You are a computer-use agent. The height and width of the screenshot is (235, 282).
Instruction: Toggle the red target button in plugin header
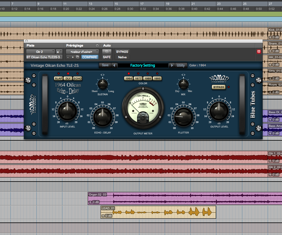click(259, 52)
